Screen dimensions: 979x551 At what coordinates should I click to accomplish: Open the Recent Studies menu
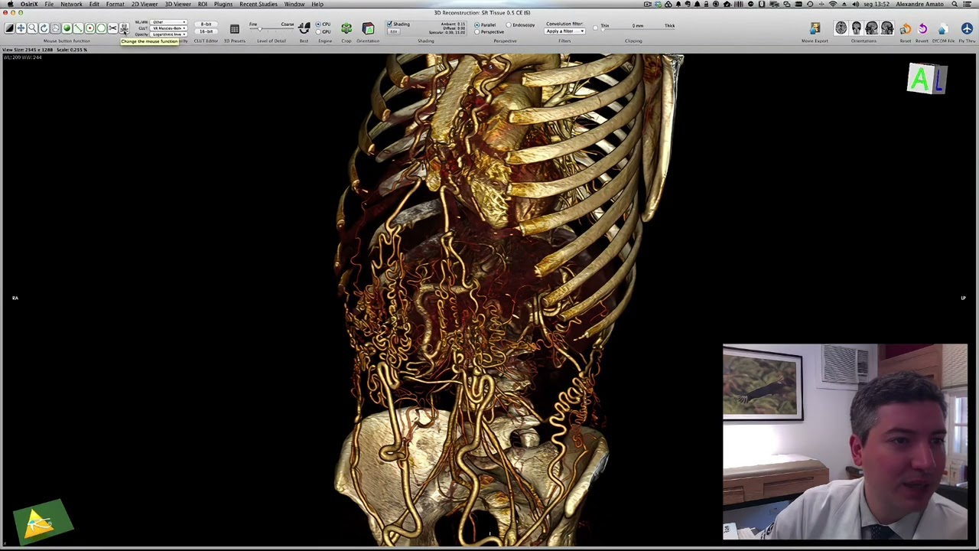(x=259, y=4)
